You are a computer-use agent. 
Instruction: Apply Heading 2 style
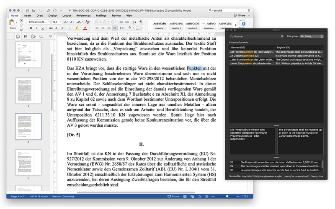point(176,25)
